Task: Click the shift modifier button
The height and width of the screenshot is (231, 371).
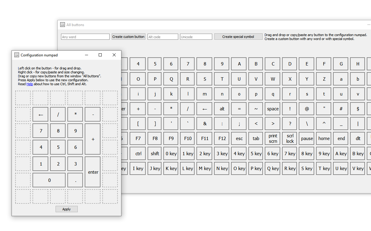Action: click(x=155, y=154)
